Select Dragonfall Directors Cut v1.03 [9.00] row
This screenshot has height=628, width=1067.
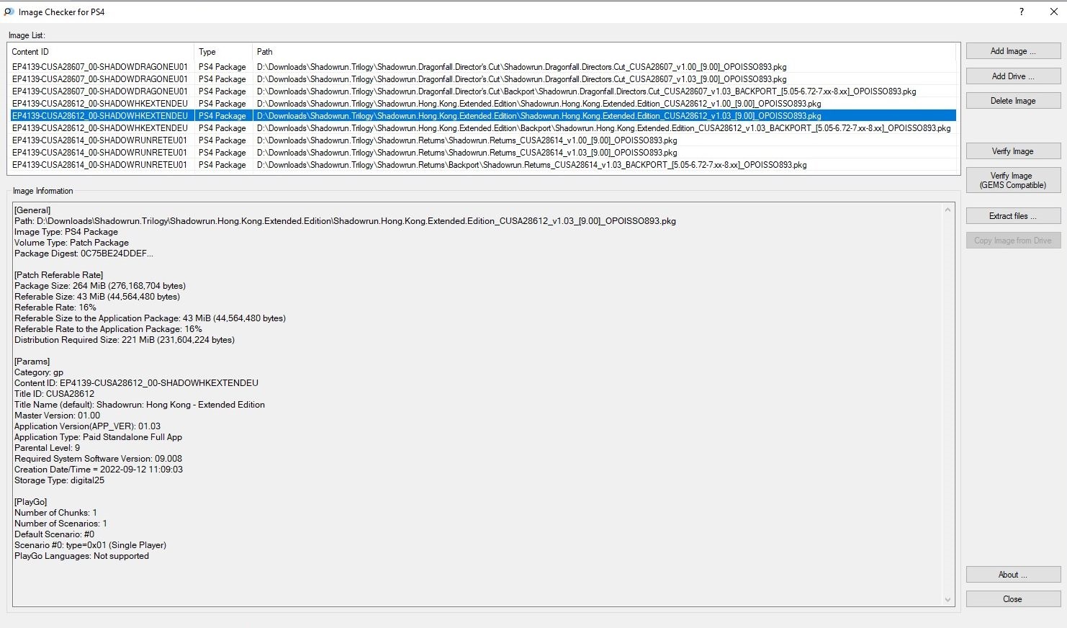[x=482, y=79]
